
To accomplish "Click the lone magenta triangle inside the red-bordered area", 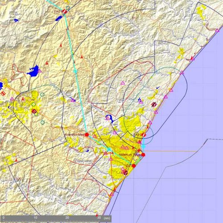I will pos(123,83).
